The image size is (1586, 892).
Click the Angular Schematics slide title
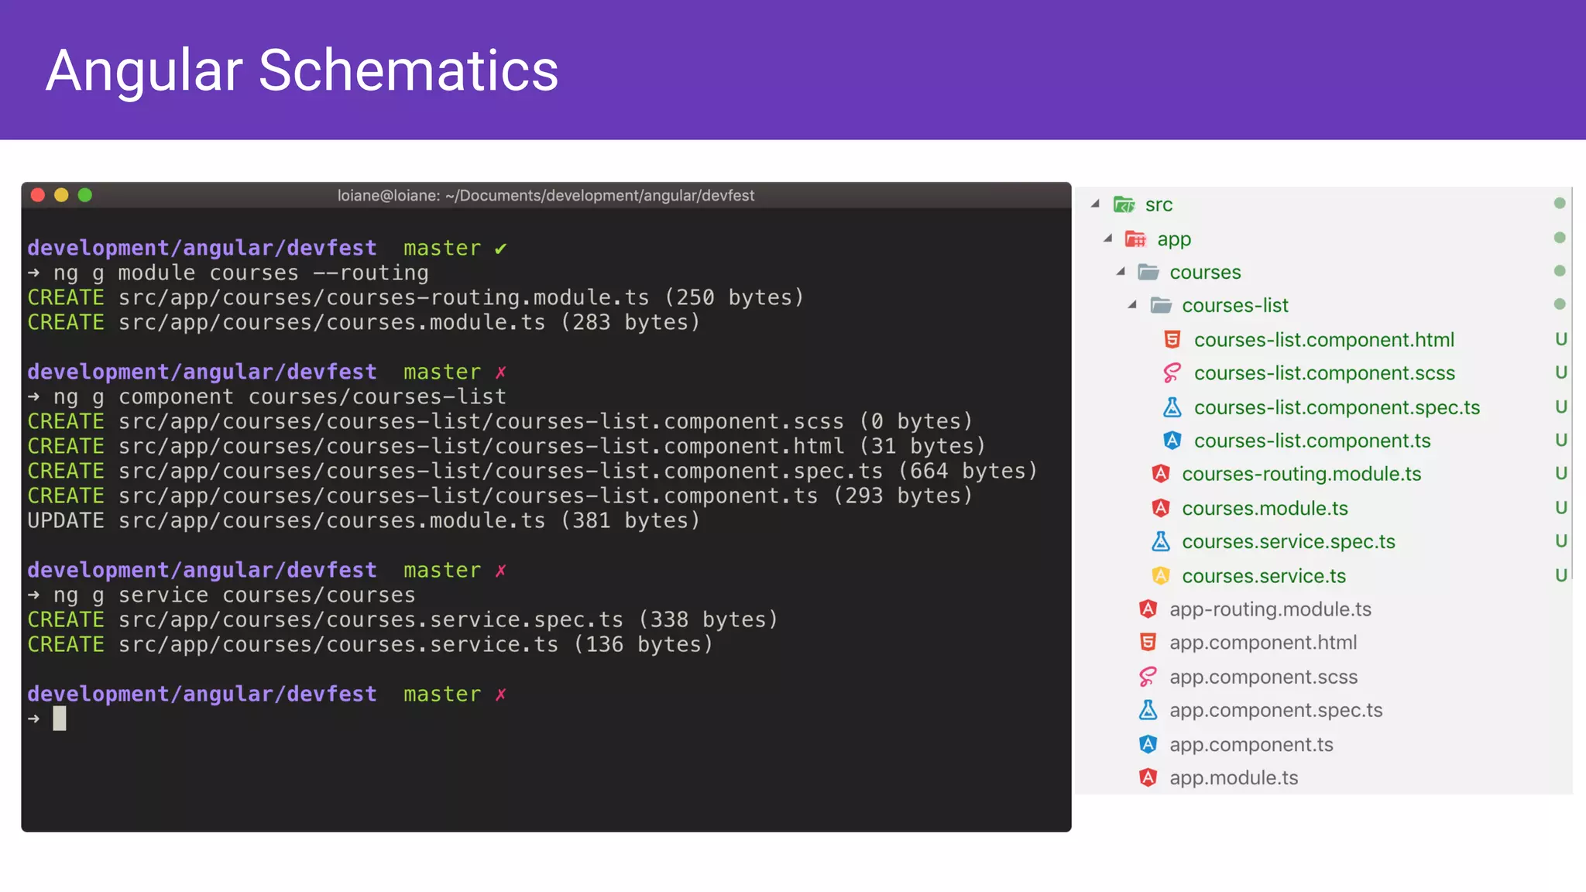[x=302, y=70]
